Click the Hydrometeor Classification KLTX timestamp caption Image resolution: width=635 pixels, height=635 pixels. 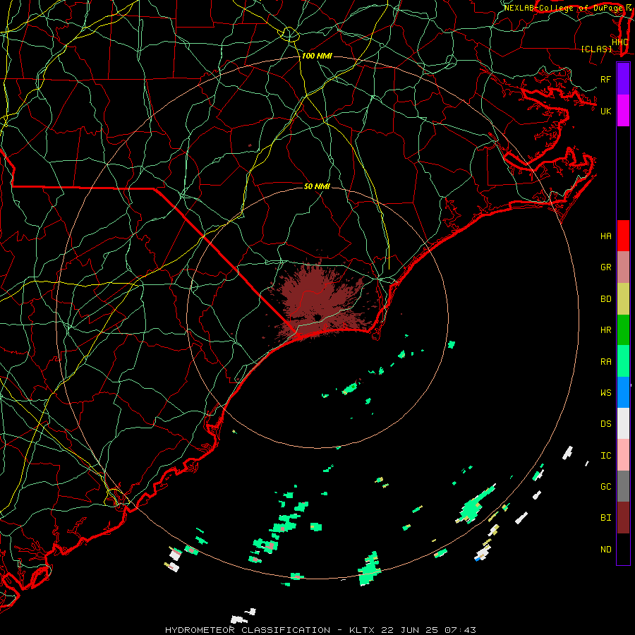[x=320, y=630]
